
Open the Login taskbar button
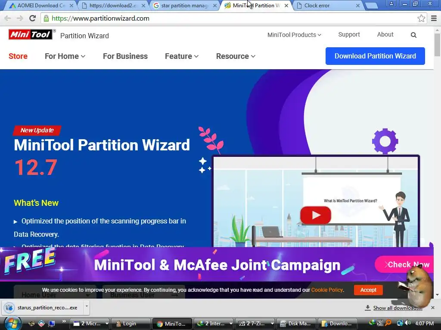(x=130, y=324)
